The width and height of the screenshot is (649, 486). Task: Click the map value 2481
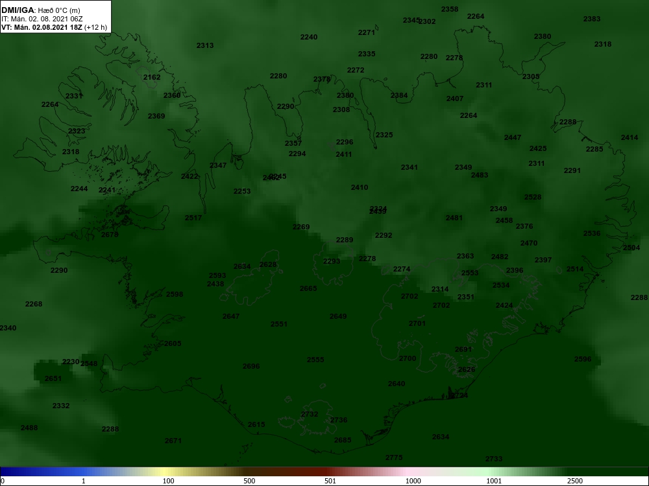[x=454, y=218]
